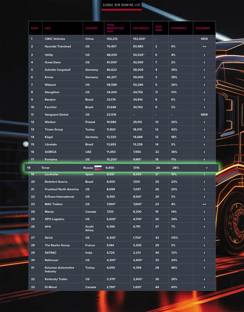Select the '115%' difference for Strick
Viewport: 244px width, 312px height.
coord(174,238)
